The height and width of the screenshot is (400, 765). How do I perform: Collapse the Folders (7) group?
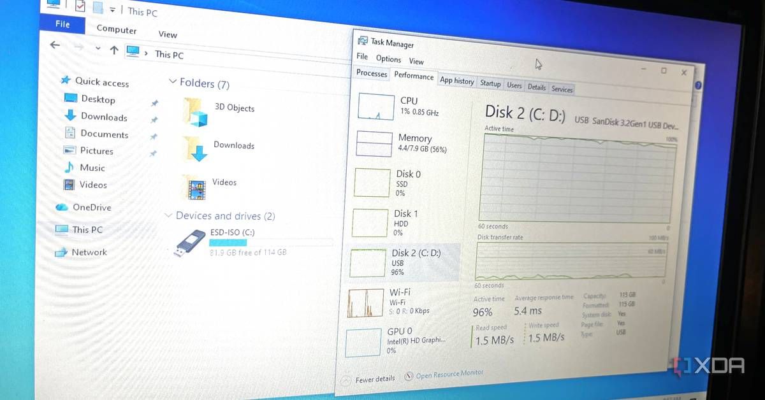pyautogui.click(x=173, y=82)
